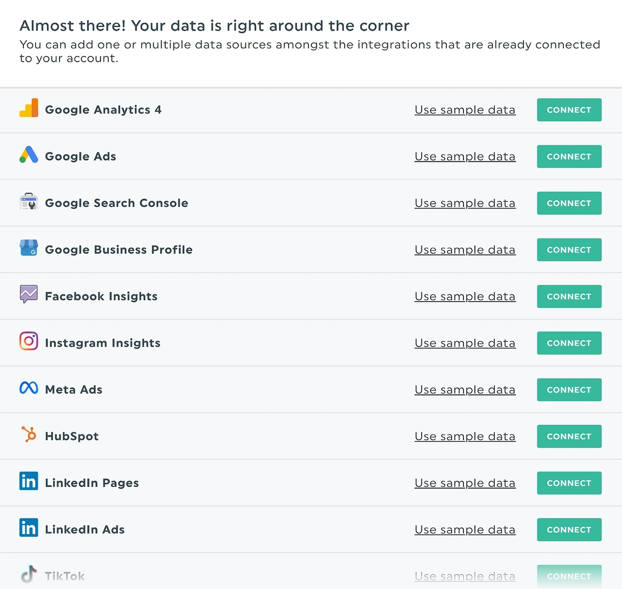Click the LinkedIn Pages icon
Viewport: 622px width, 589px height.
click(x=29, y=483)
